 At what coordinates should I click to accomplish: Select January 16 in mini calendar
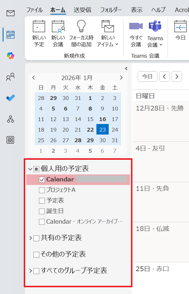(103, 119)
